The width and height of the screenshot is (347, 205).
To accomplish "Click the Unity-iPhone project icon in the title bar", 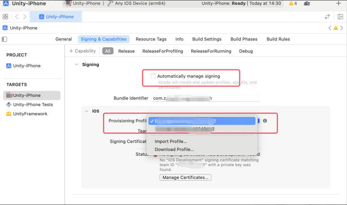I will [6, 3].
